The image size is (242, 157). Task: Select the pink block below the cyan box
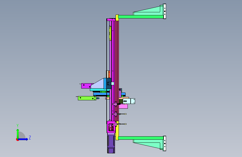point(123,106)
